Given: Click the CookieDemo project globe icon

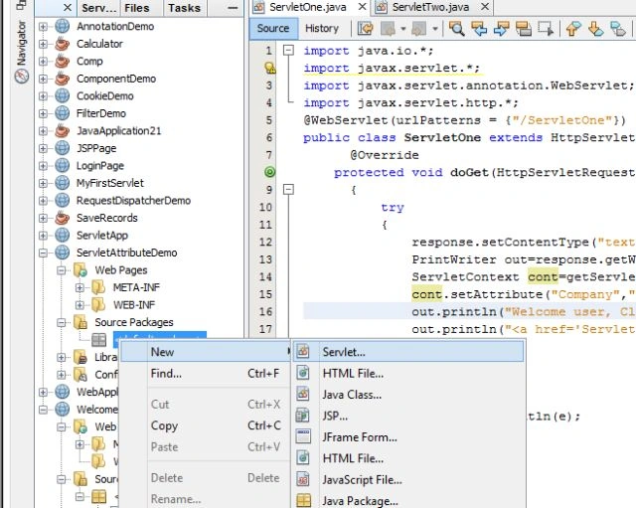Looking at the screenshot, I should (62, 96).
